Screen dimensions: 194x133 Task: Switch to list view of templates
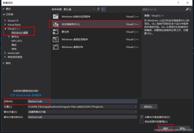coord(104,9)
